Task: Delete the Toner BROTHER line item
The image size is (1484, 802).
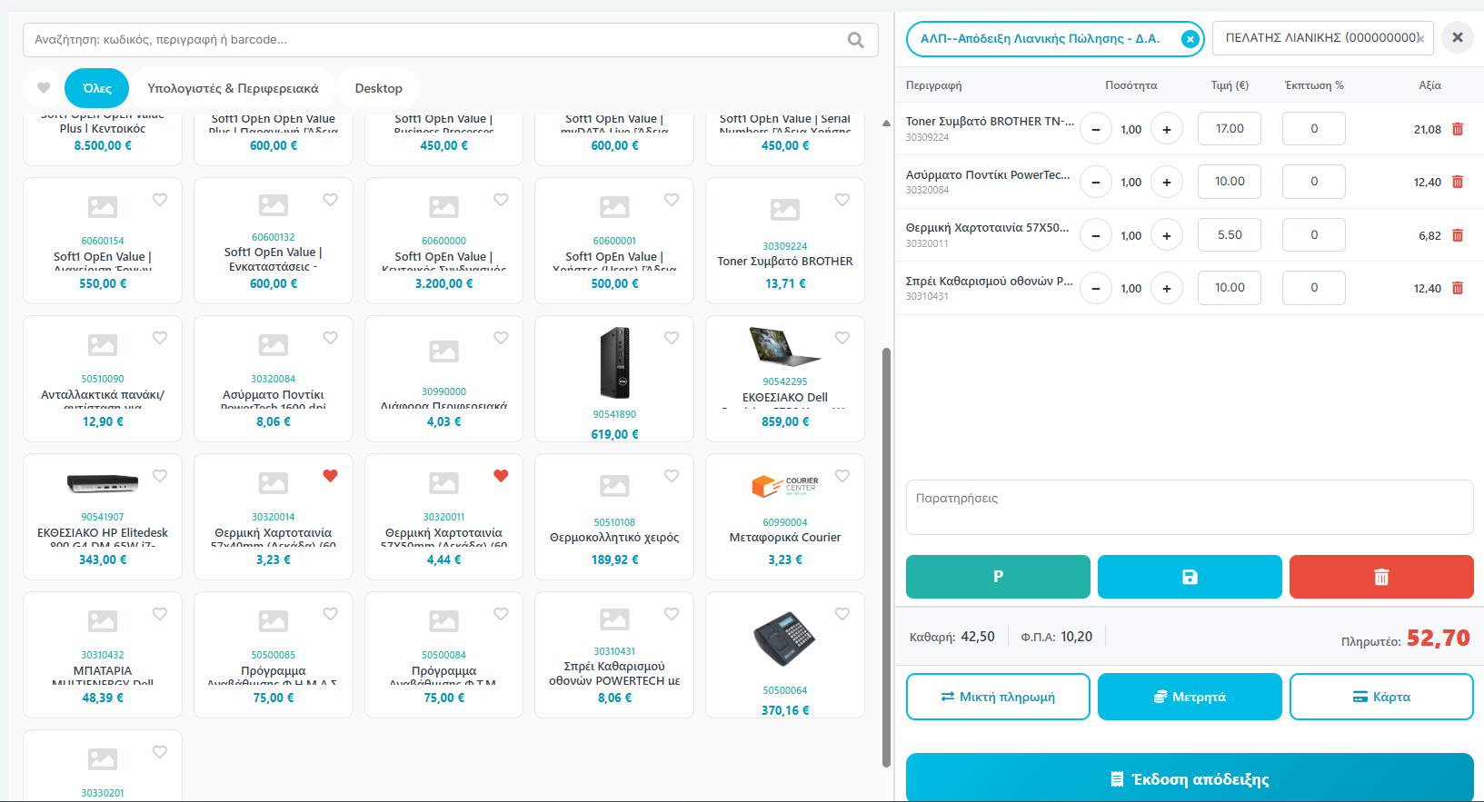Action: pos(1458,129)
